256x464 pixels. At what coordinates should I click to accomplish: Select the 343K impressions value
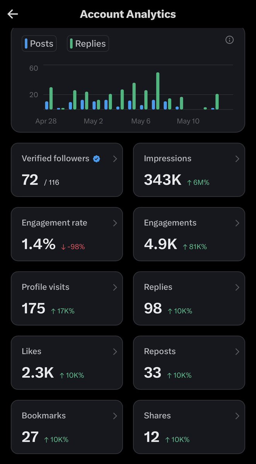tap(162, 180)
